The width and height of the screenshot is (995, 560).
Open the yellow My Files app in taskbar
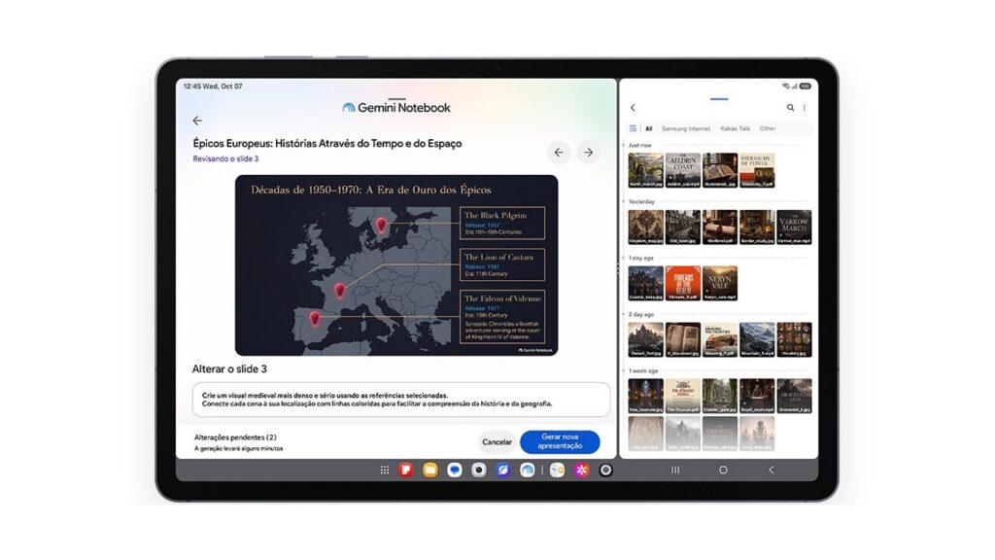click(x=430, y=470)
